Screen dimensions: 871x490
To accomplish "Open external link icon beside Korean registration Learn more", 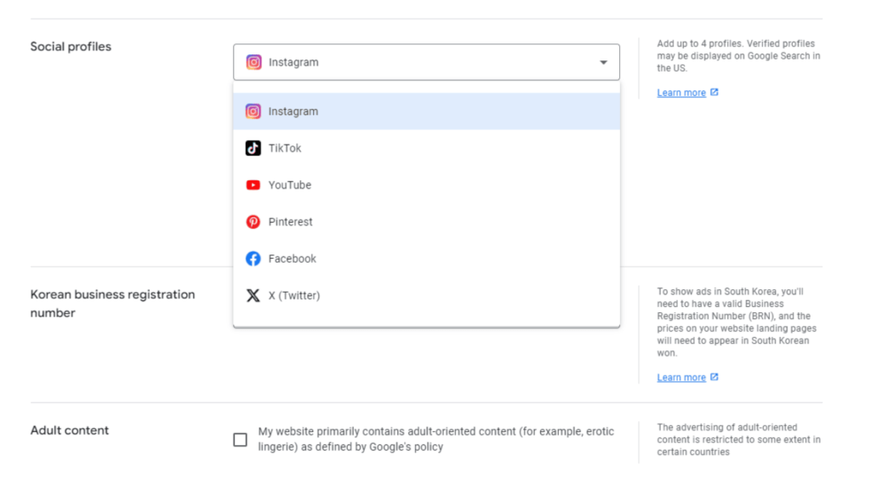I will 714,377.
